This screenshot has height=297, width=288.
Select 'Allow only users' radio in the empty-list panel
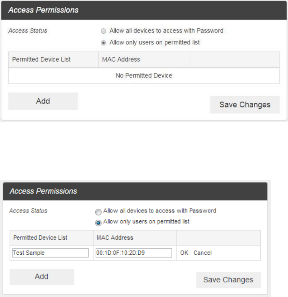tap(104, 43)
